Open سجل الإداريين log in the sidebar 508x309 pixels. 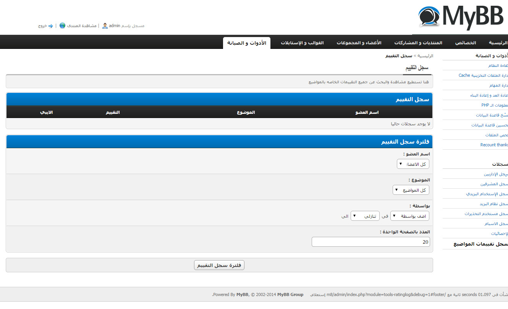(496, 174)
